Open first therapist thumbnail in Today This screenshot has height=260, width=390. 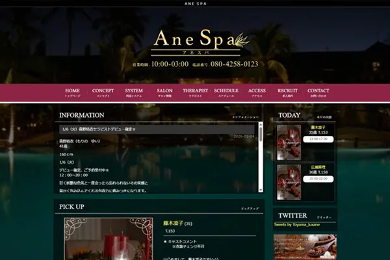point(289,142)
